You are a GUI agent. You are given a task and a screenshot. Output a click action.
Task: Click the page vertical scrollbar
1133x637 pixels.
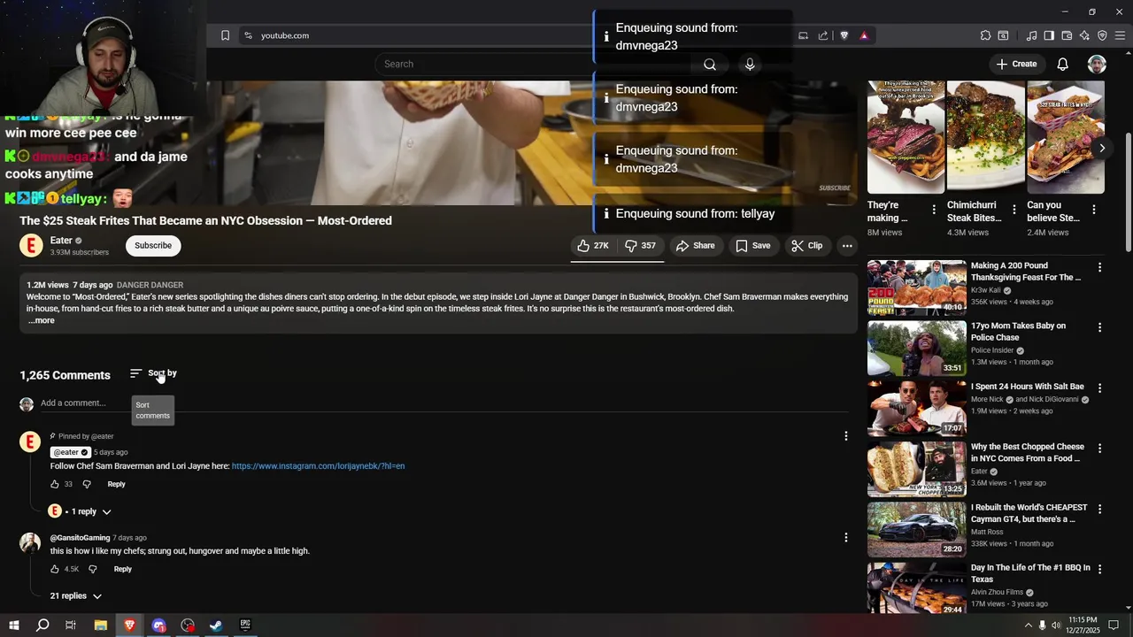tap(1128, 192)
